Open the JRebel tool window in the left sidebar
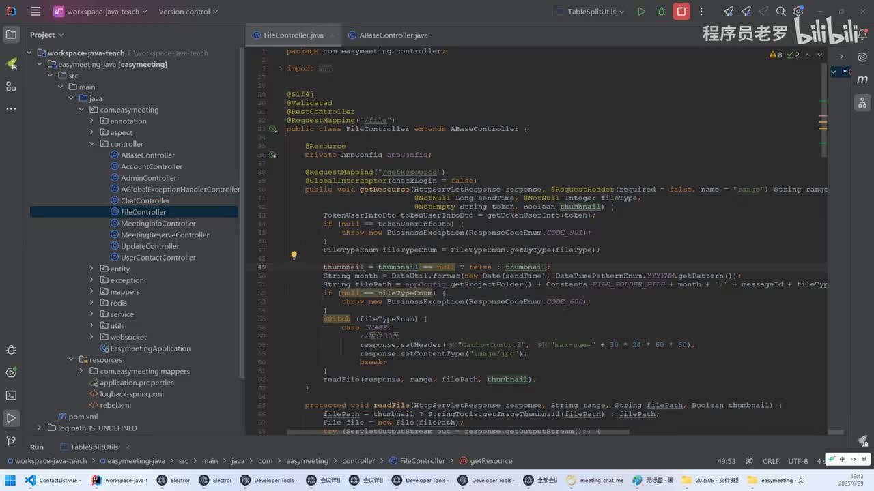Image resolution: width=874 pixels, height=491 pixels. [11, 63]
